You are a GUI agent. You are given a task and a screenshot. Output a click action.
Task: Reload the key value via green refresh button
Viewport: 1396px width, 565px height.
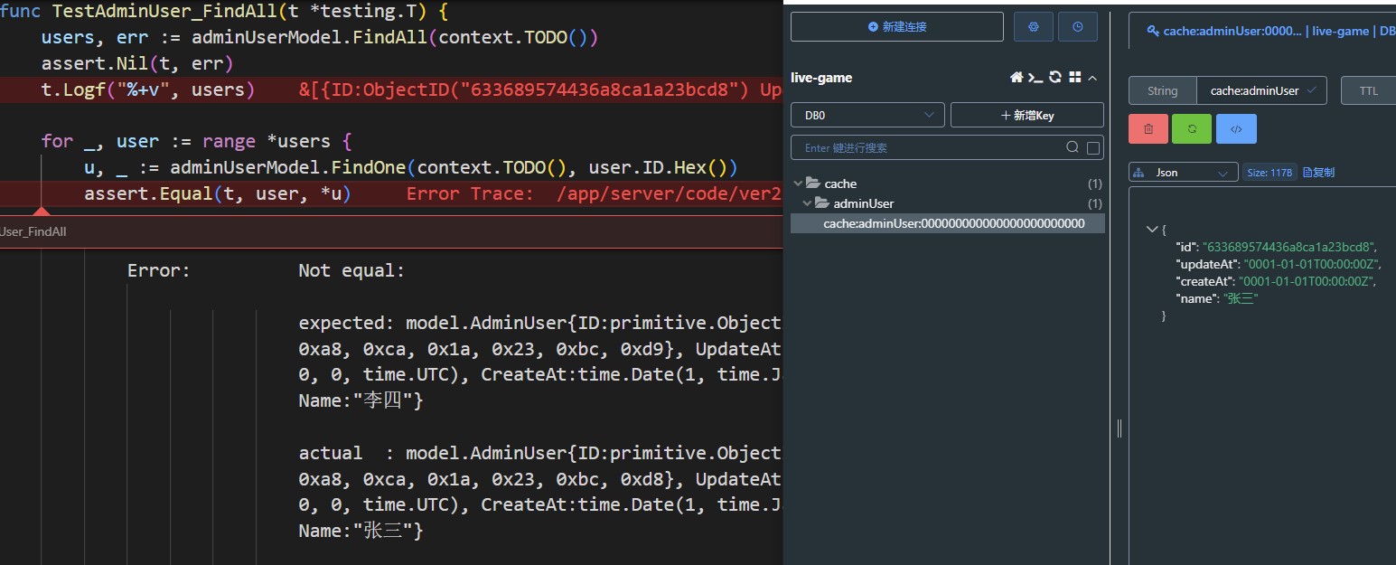(x=1191, y=128)
